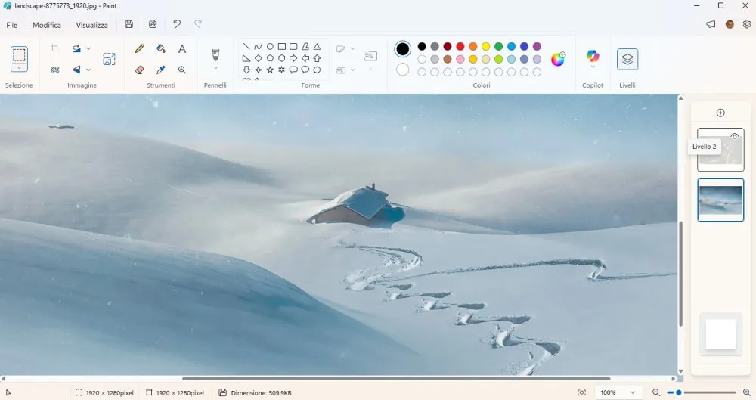Viewport: 756px width, 400px height.
Task: Choose the pentagon shape
Action: point(270,58)
